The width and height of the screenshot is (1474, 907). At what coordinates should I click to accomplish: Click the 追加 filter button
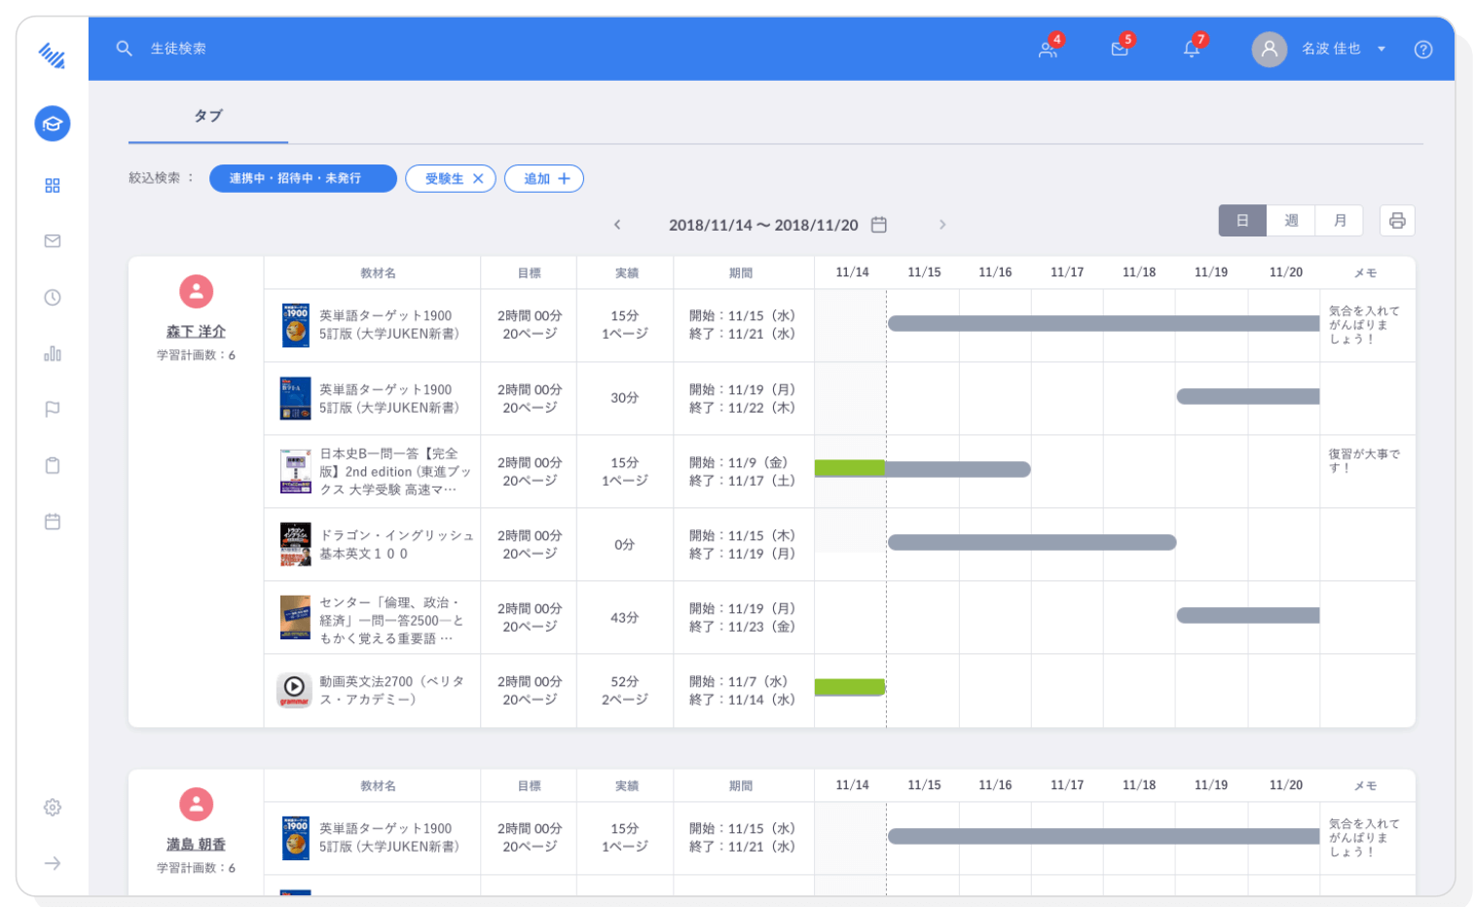[544, 179]
